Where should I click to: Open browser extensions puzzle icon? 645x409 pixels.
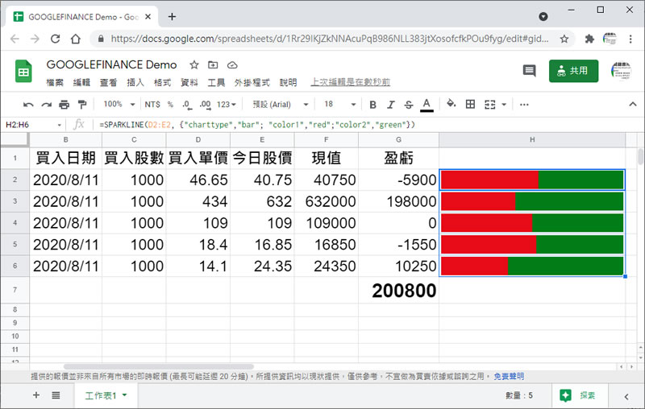click(589, 39)
